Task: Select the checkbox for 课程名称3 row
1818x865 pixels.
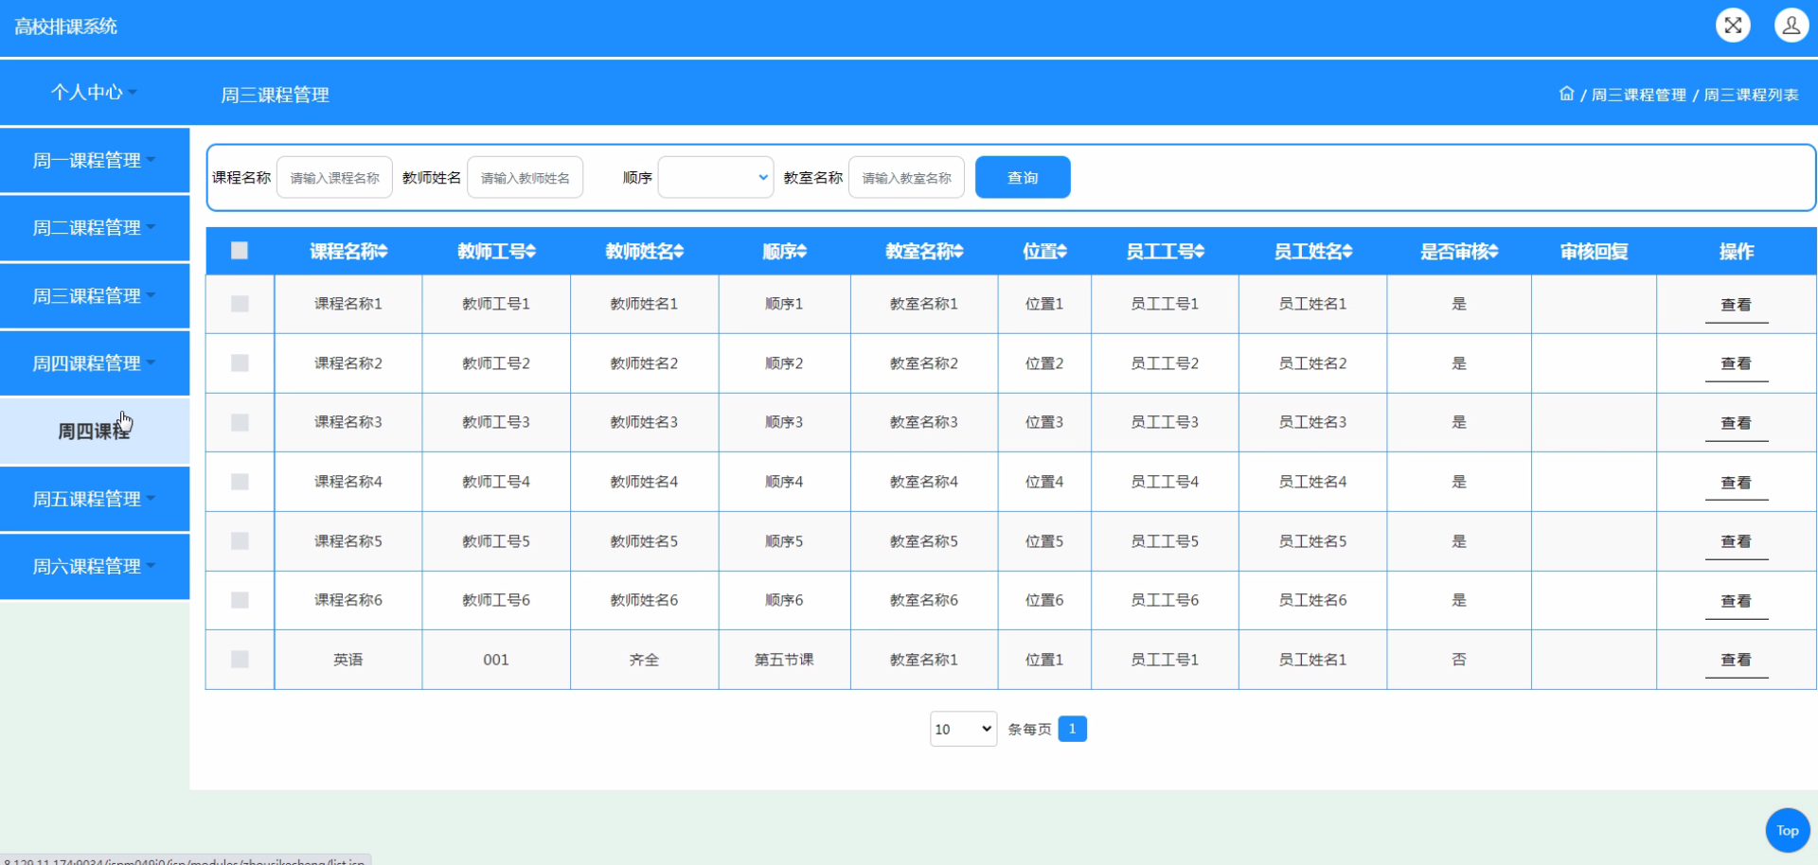Action: (x=240, y=423)
